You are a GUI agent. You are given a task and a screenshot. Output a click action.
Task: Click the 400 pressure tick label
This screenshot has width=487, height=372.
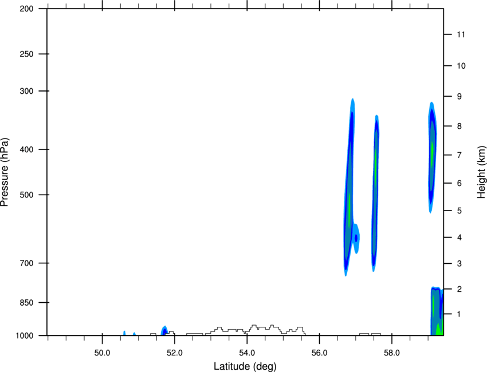pos(26,149)
